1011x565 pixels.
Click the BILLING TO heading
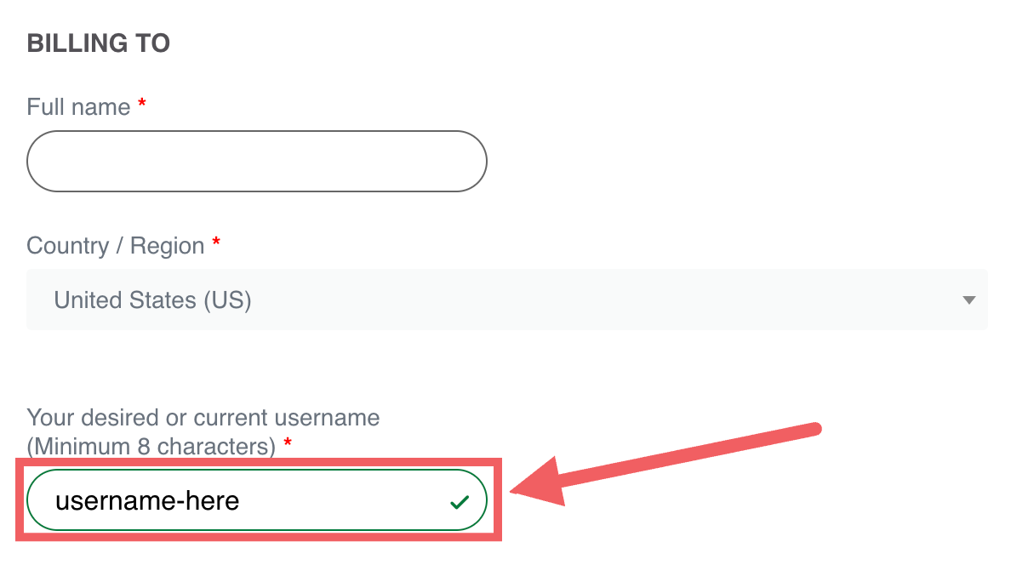tap(98, 43)
